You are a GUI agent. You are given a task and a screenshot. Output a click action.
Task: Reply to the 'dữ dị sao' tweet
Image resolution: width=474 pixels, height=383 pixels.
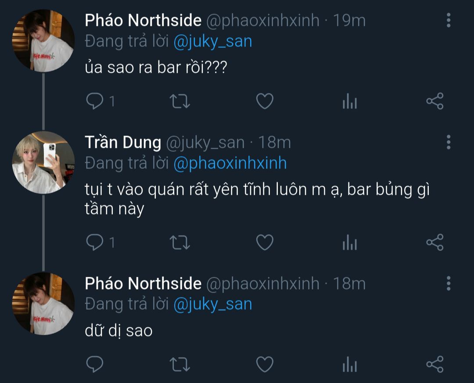click(x=94, y=364)
